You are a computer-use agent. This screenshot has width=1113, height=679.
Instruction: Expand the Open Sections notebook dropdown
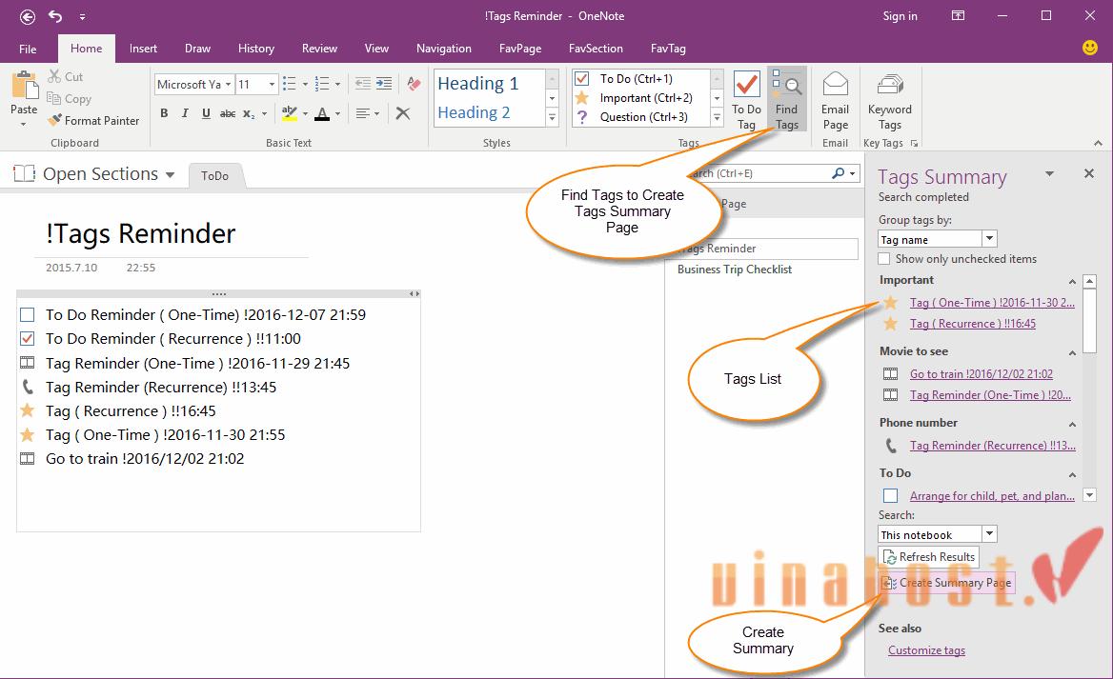pos(170,174)
